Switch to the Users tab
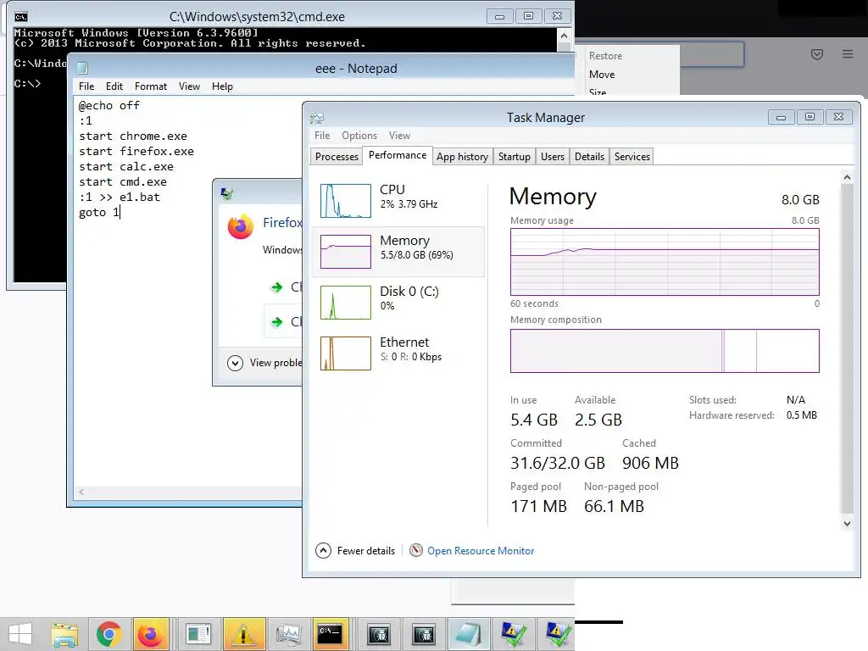 553,157
